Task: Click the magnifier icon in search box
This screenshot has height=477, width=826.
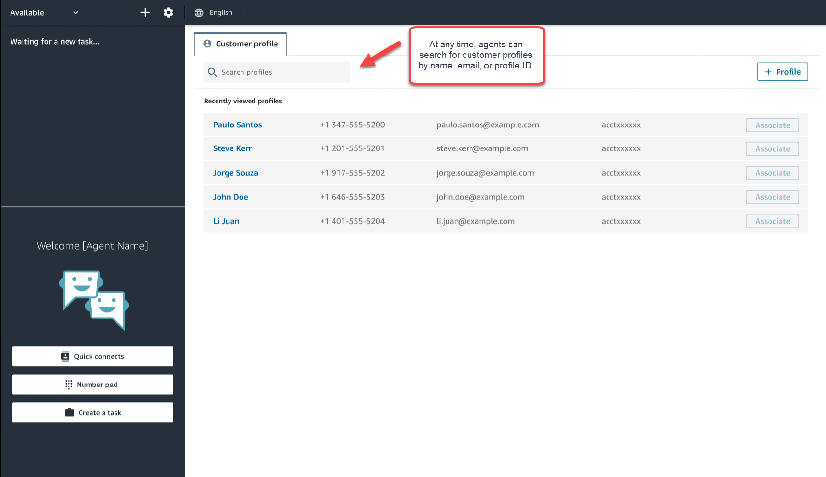Action: point(212,72)
